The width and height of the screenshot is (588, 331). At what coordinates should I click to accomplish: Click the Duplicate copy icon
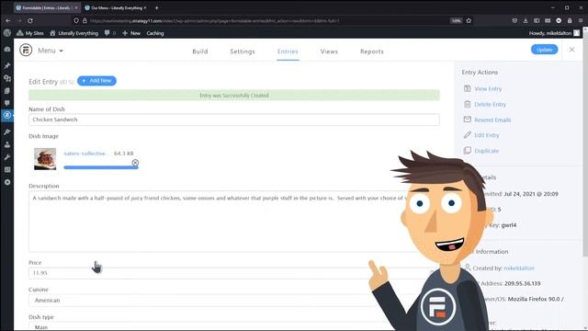[467, 151]
